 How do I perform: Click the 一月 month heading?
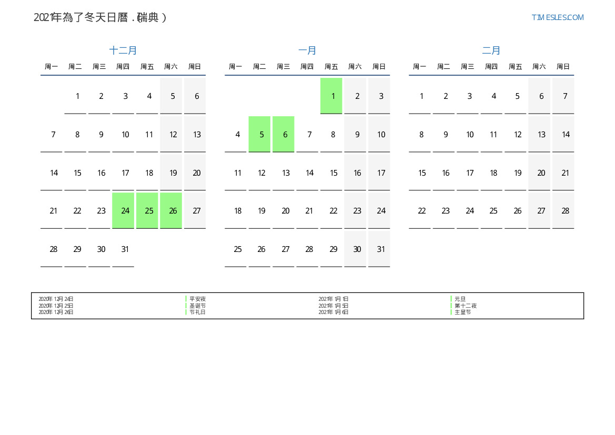tap(307, 50)
